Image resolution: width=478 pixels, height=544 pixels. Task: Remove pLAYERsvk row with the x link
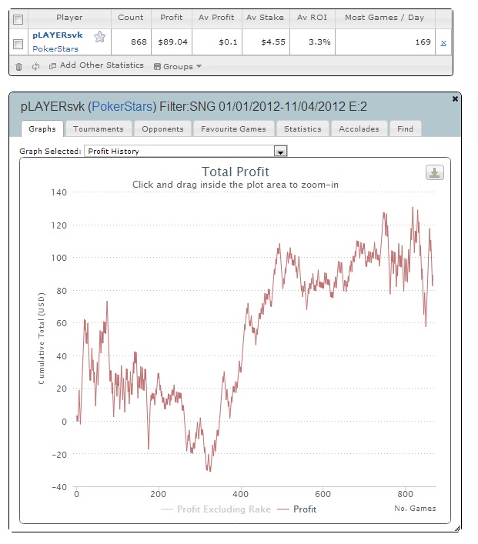click(x=443, y=43)
